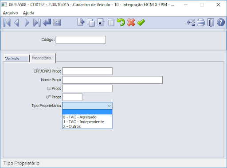Click the go-to record return arrow icon

click(47, 23)
